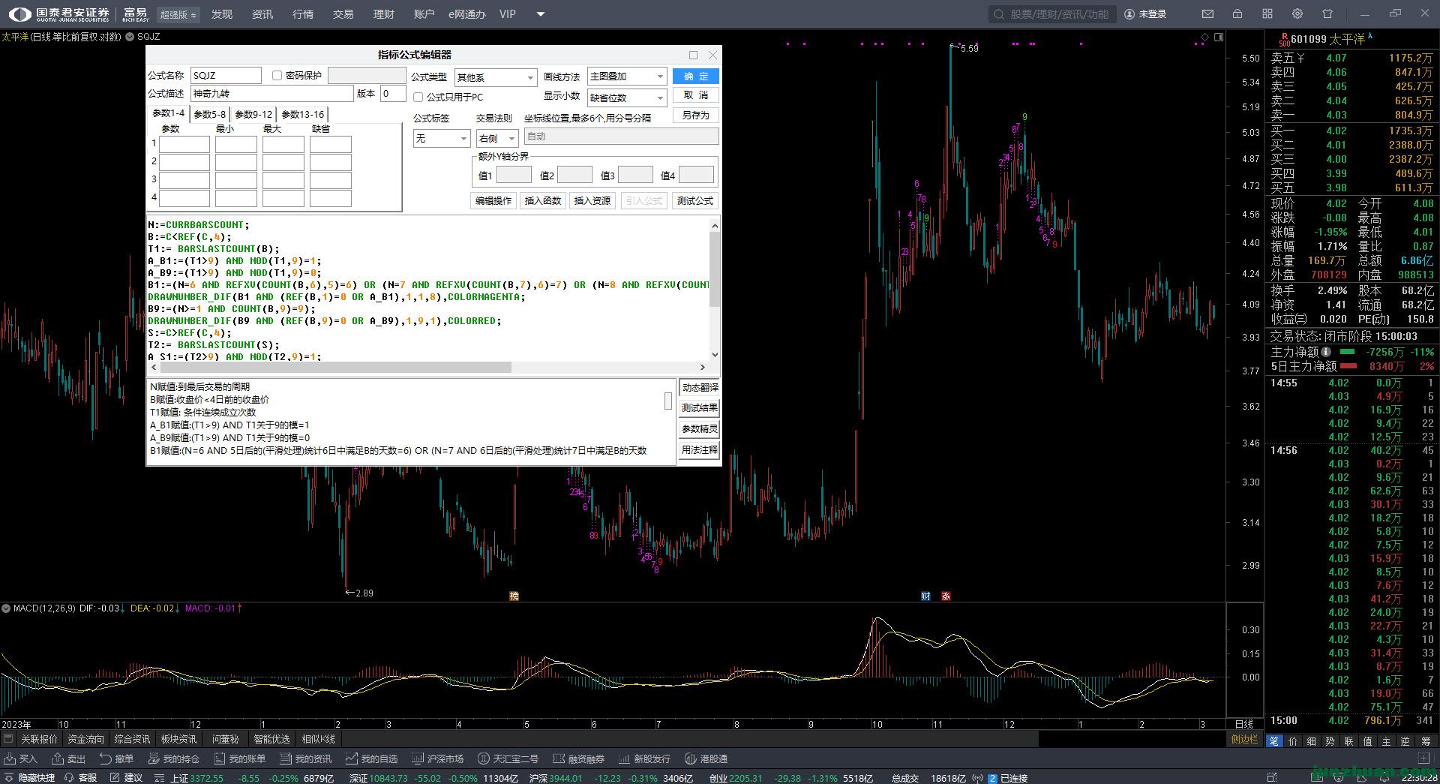Open the 行情 menu

303,14
